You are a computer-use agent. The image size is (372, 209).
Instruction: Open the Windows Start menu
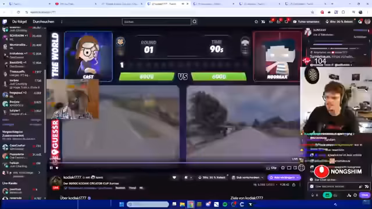click(x=121, y=204)
